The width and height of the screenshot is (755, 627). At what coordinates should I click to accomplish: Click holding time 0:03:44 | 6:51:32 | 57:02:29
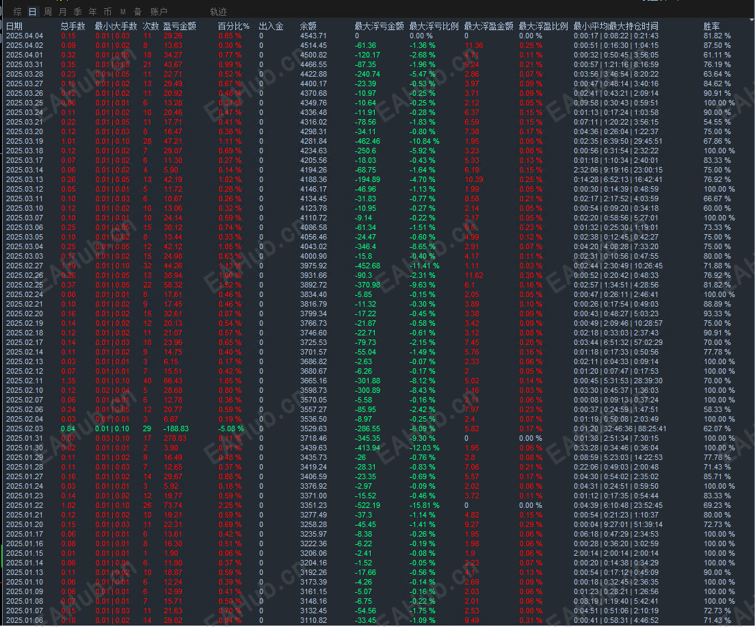coord(618,343)
